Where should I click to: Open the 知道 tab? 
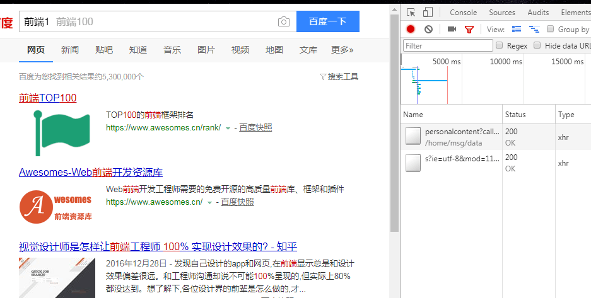(x=138, y=50)
